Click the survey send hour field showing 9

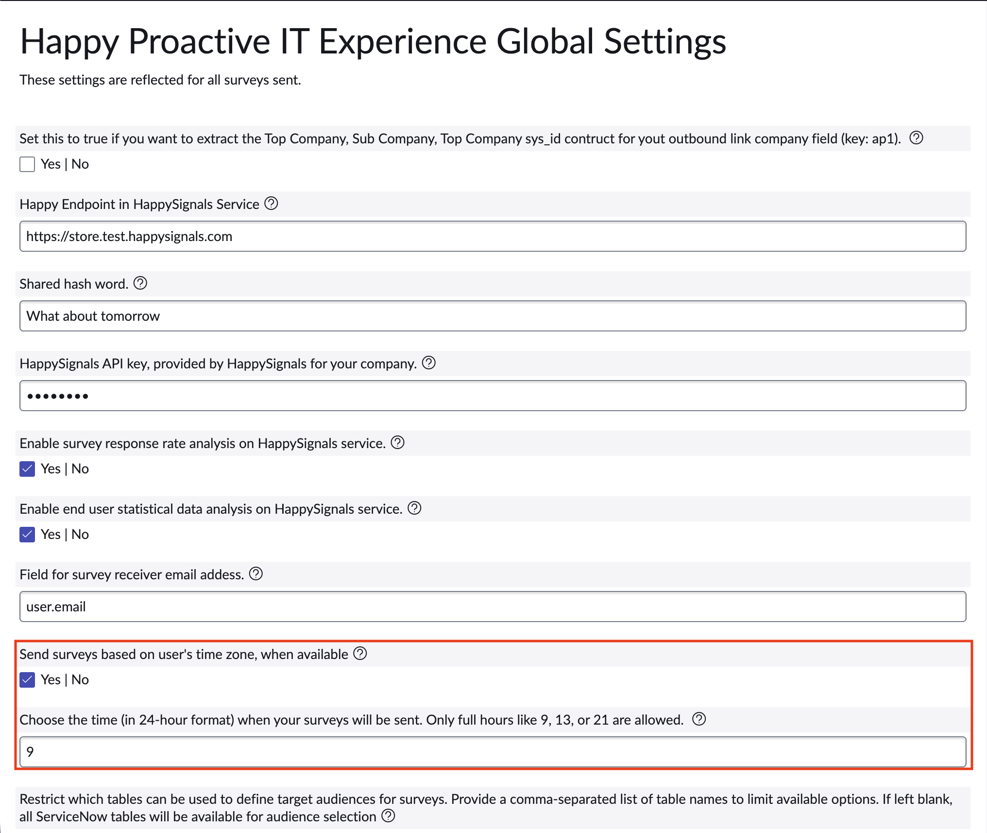[493, 752]
